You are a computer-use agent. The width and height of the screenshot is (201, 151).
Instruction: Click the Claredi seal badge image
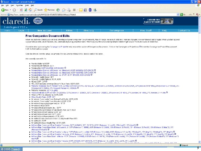tap(38, 21)
